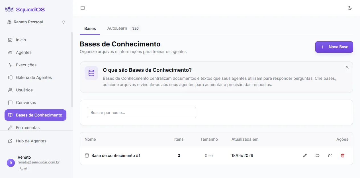360x178 pixels.
Task: Click the Galeria de Agentes gallery icon
Action: tap(10, 77)
